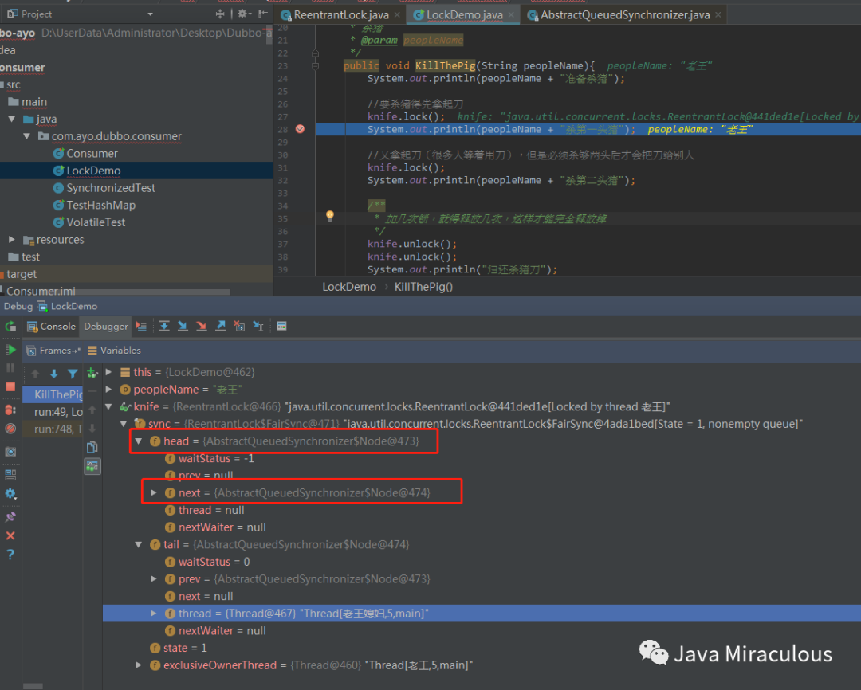
Task: Expand exclusiveOwnerThread node
Action: click(x=139, y=665)
